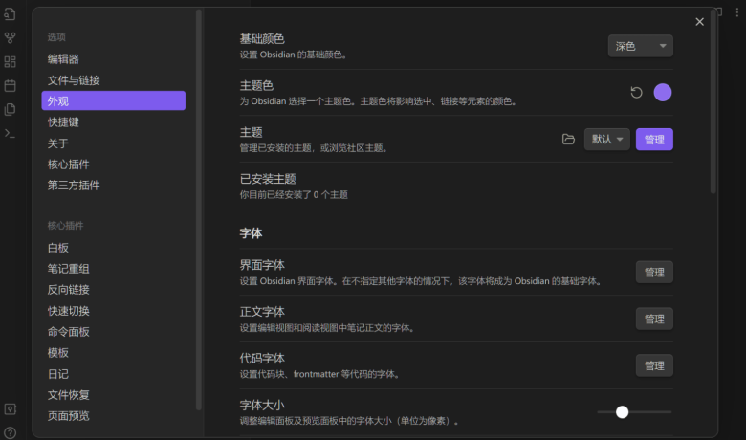
Task: Open 白板 plugin settings
Action: pyautogui.click(x=114, y=248)
